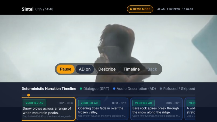This screenshot has width=217, height=122.
Task: Click the Audio Description (AD) blue dot
Action: (114, 89)
